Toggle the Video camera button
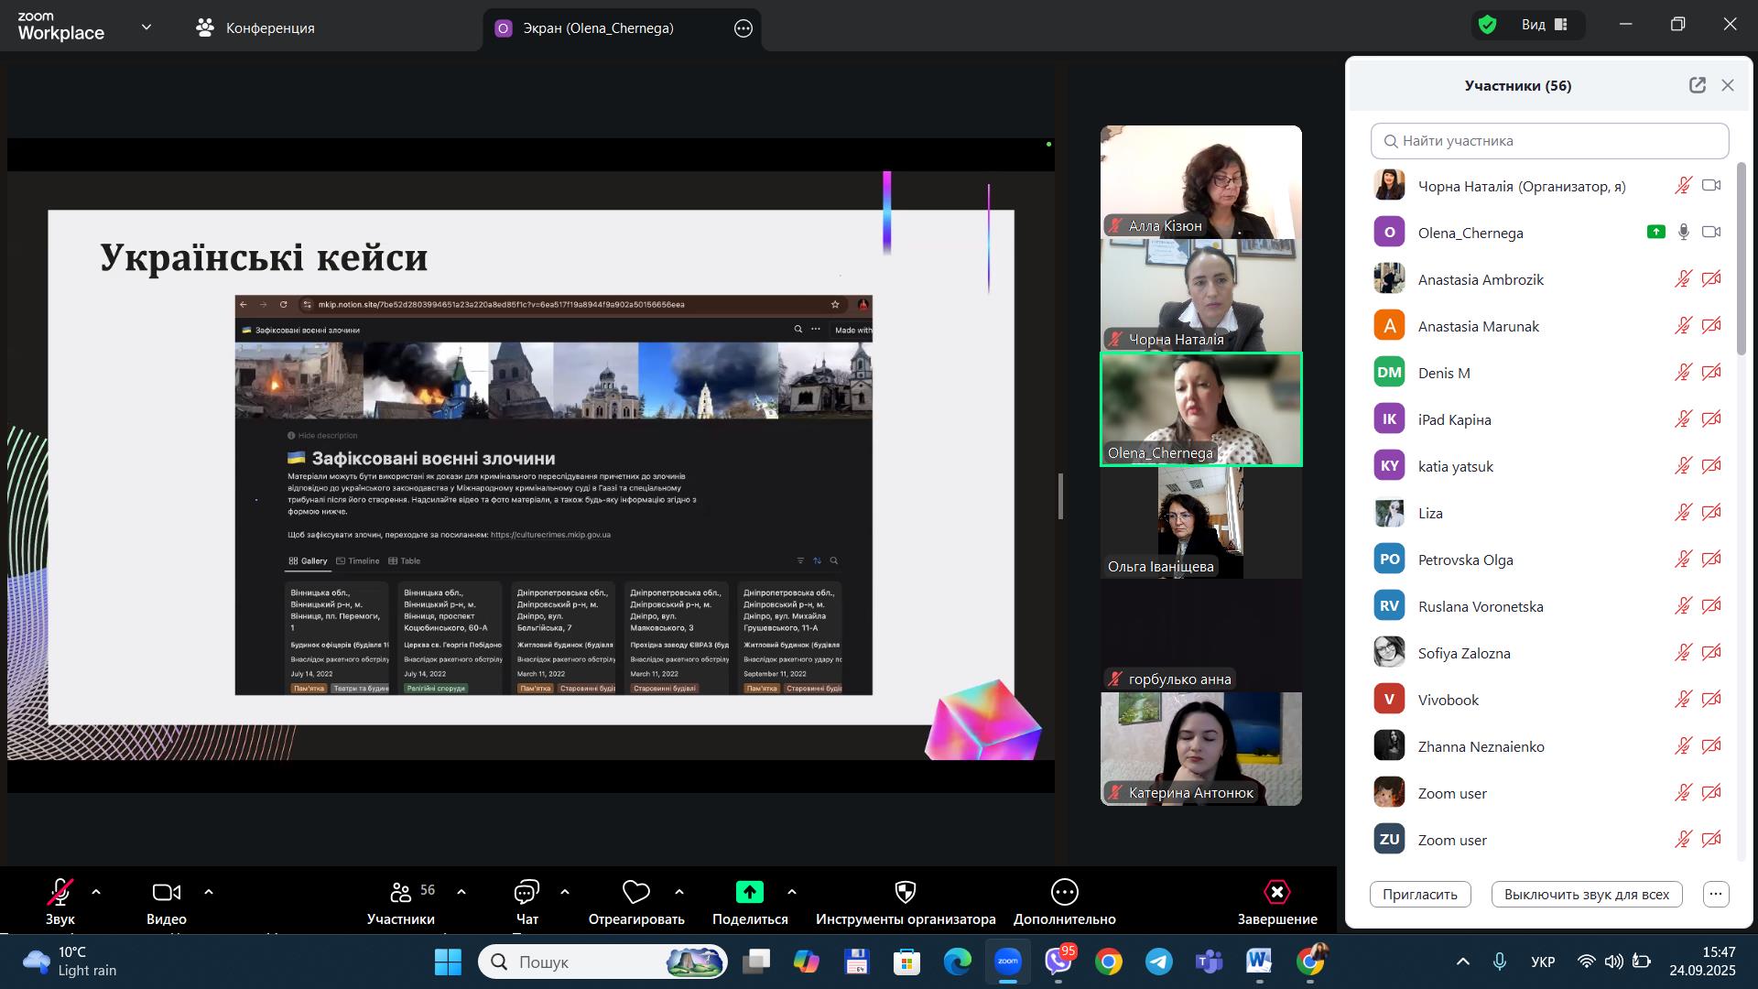Viewport: 1758px width, 989px height. coord(166,892)
